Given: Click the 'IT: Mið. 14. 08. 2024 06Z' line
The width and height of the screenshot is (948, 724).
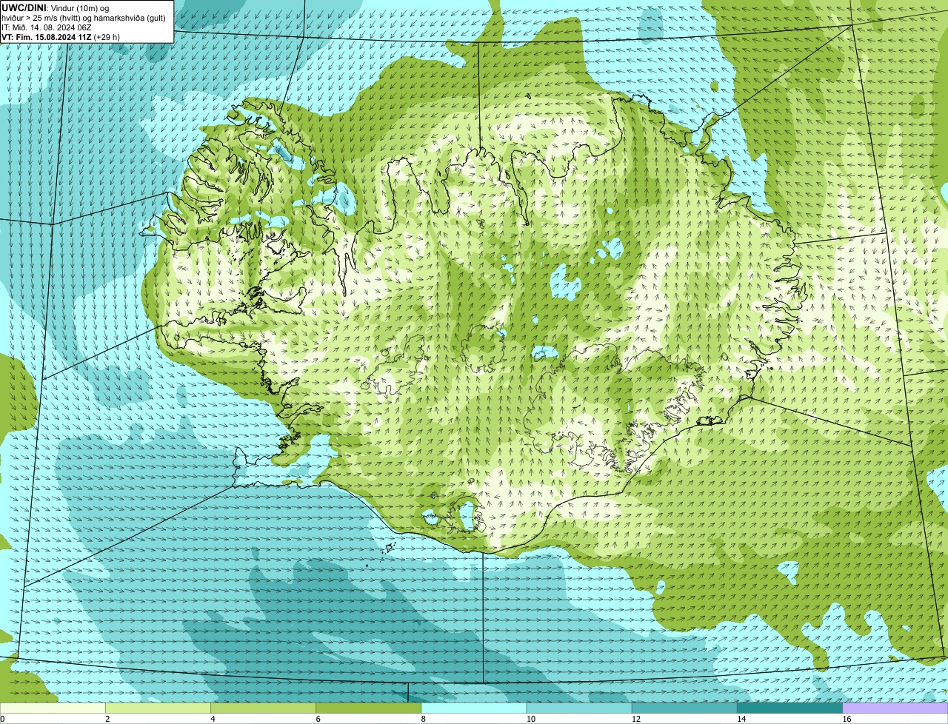Looking at the screenshot, I should (x=47, y=27).
